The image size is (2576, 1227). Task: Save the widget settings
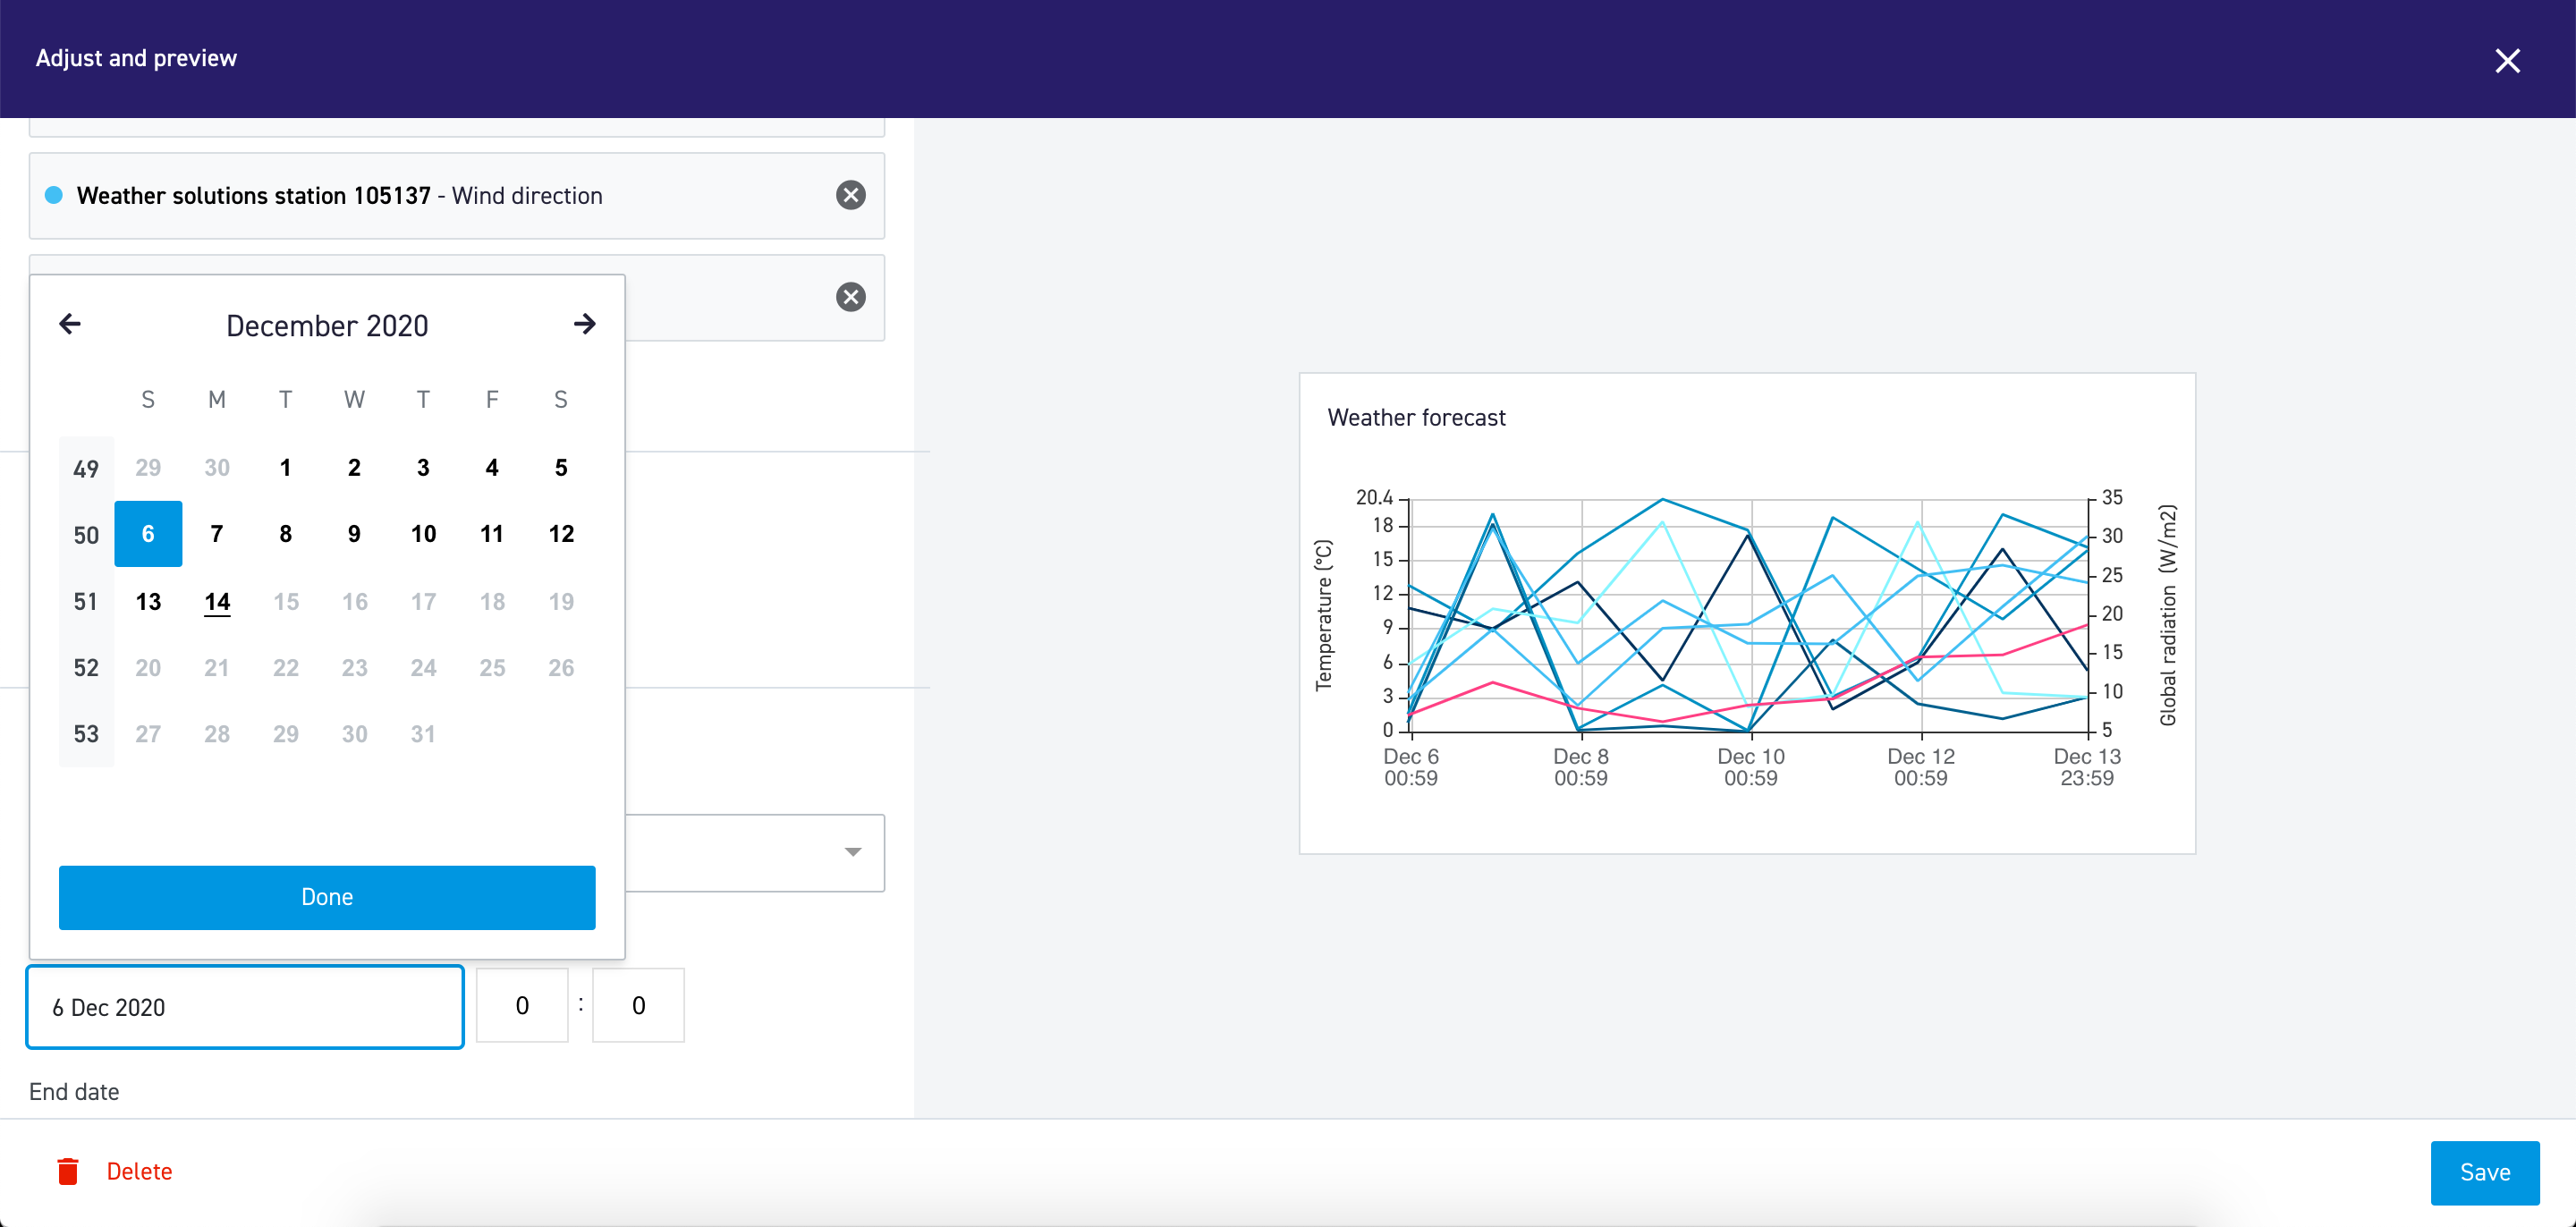(2485, 1172)
